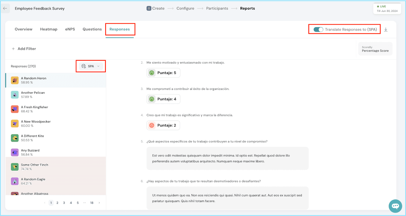The width and height of the screenshot is (406, 216).
Task: Open the eNPS tab
Action: (70, 29)
